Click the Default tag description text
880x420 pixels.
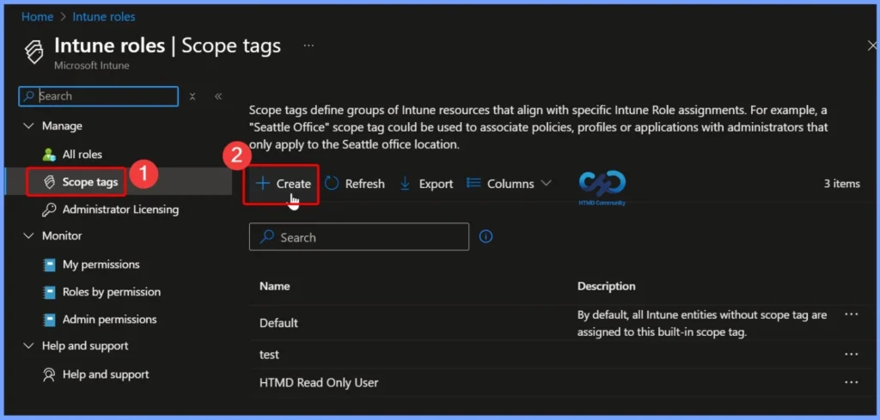tap(702, 324)
